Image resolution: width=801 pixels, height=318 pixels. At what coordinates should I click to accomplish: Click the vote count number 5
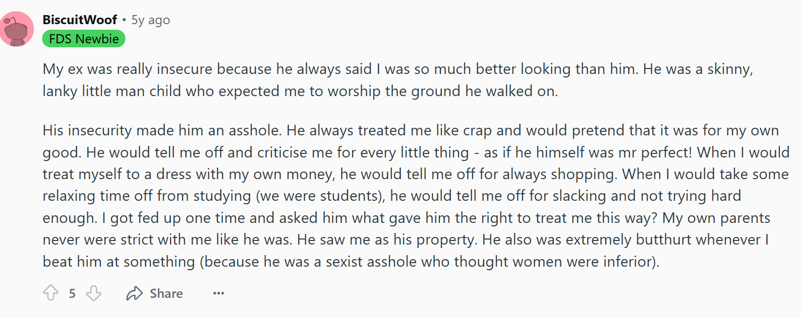pyautogui.click(x=72, y=293)
